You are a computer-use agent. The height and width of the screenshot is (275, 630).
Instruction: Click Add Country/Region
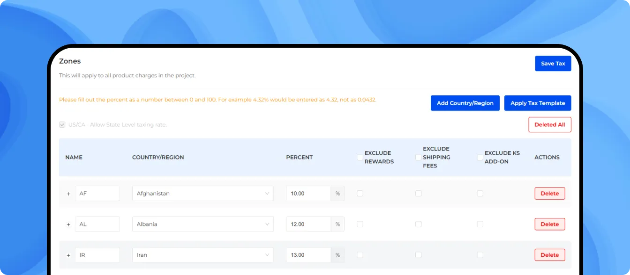[x=465, y=103]
